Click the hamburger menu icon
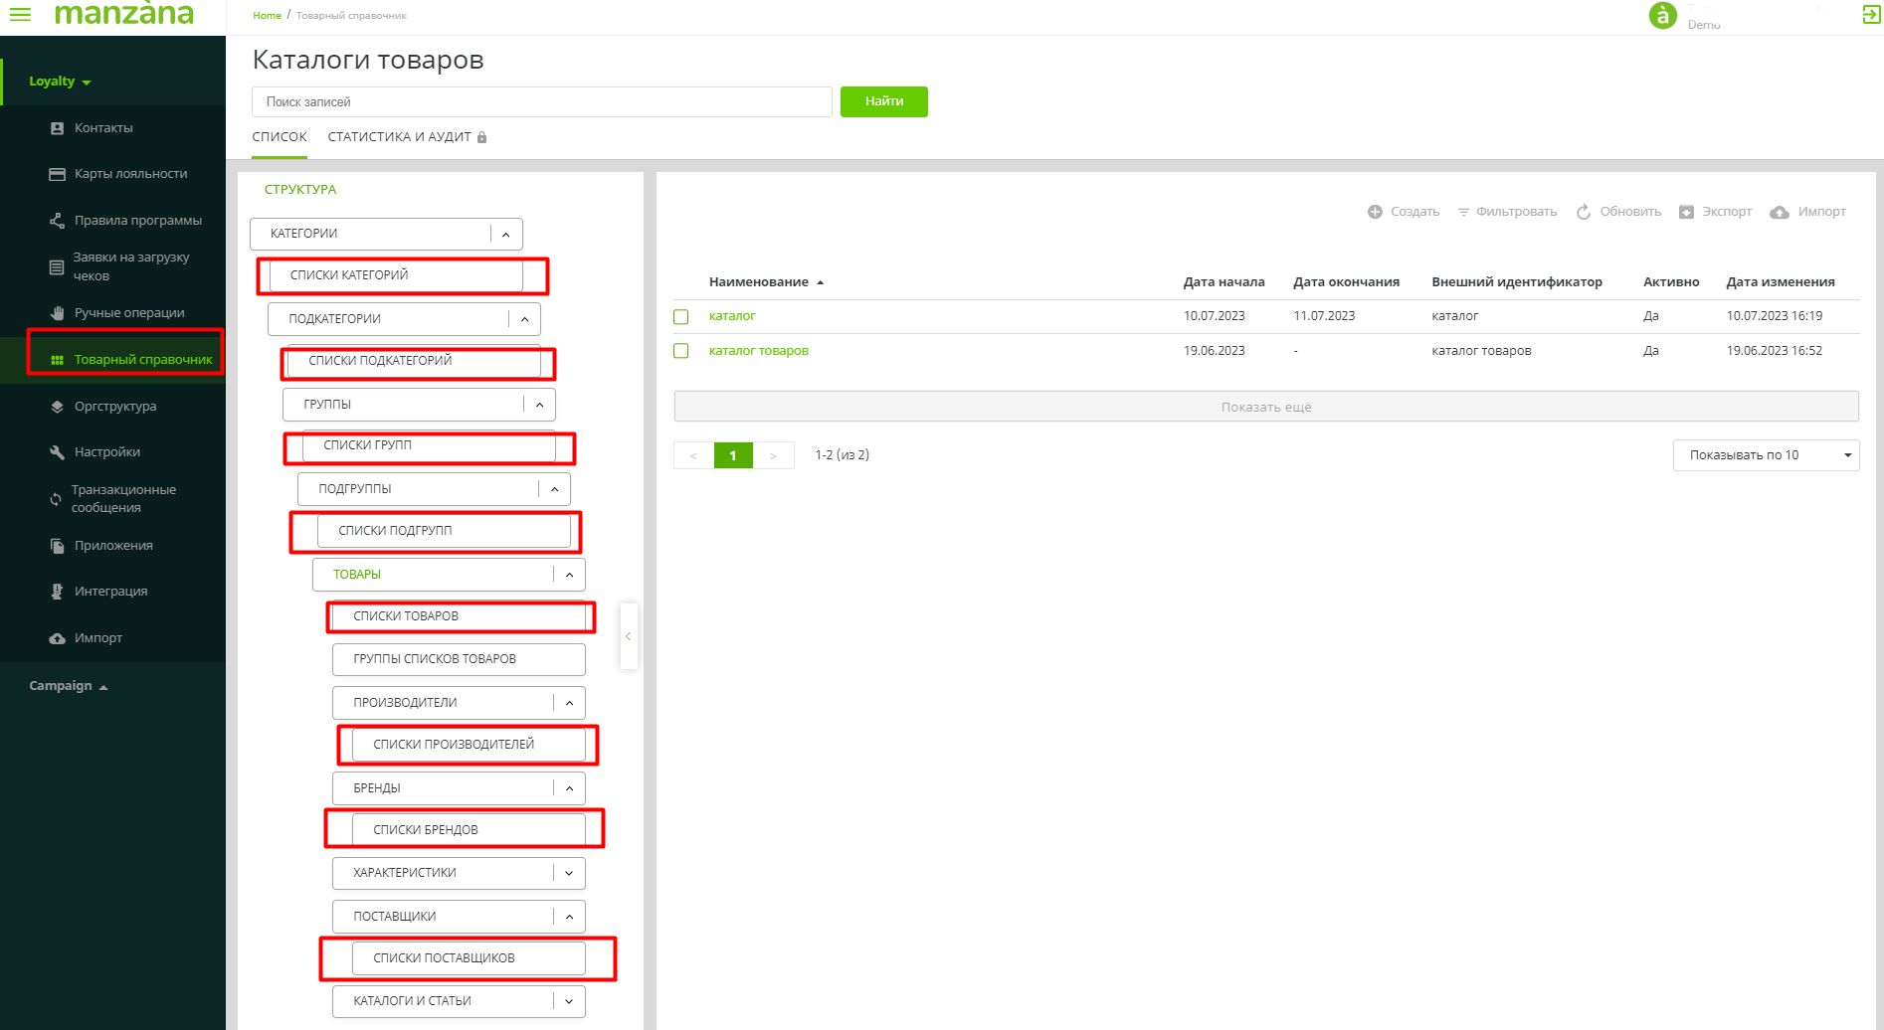Image resolution: width=1884 pixels, height=1030 pixels. (20, 14)
